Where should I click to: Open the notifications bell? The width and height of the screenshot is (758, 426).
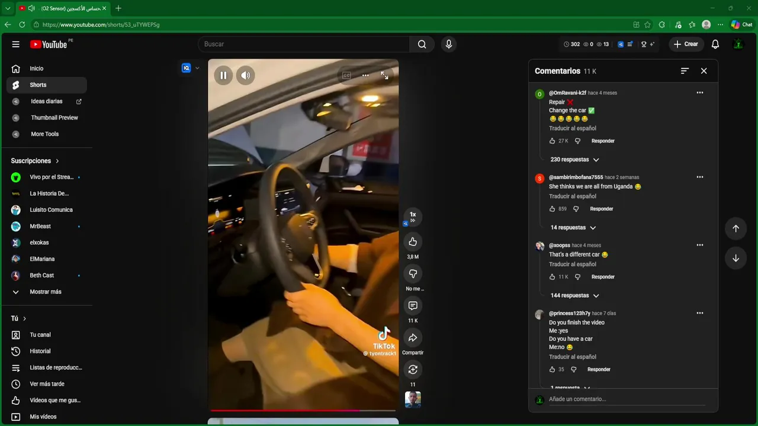[x=715, y=44]
